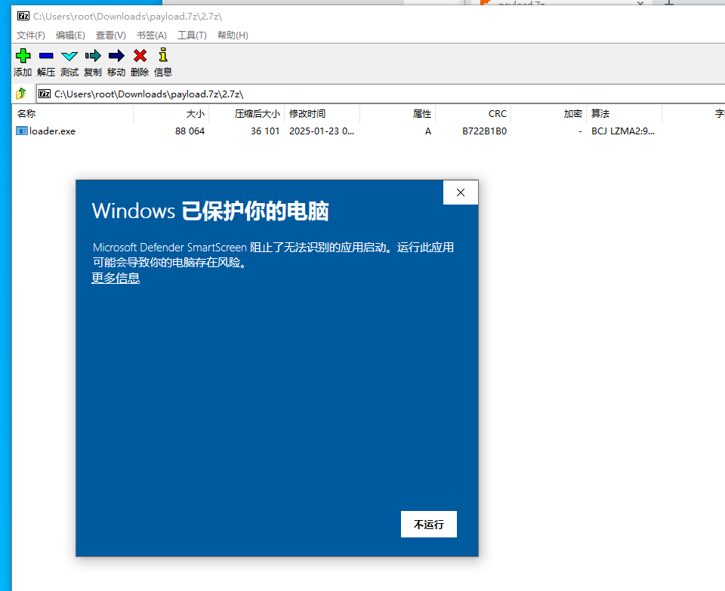Close the SmartScreen dialog with X
The image size is (725, 591).
tap(461, 193)
